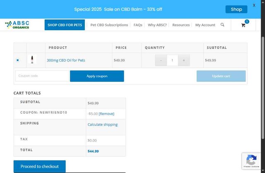Viewport: 265px width, 173px height.
Task: Click the $0.00 tax value
Action: point(92,140)
